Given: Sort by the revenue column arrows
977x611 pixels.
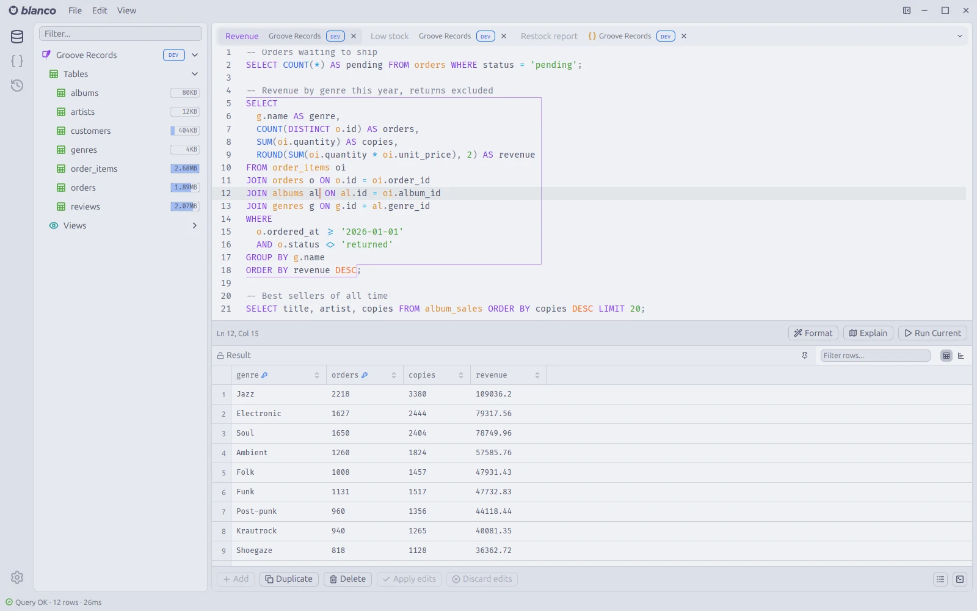Looking at the screenshot, I should 537,375.
